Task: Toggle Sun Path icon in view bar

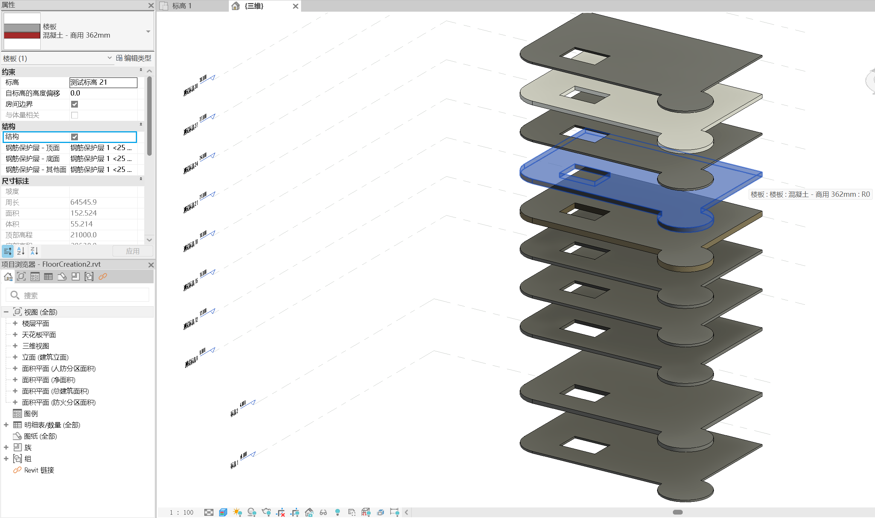Action: [x=237, y=512]
